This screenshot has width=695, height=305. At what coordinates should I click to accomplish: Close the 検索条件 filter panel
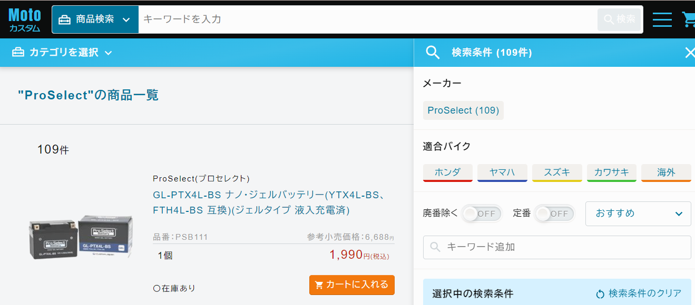tap(689, 53)
